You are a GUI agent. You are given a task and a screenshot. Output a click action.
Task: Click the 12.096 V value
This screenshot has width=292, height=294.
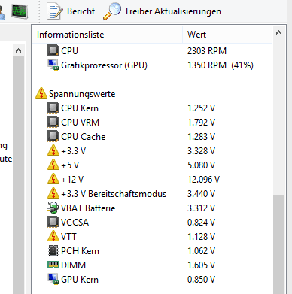tap(203, 180)
